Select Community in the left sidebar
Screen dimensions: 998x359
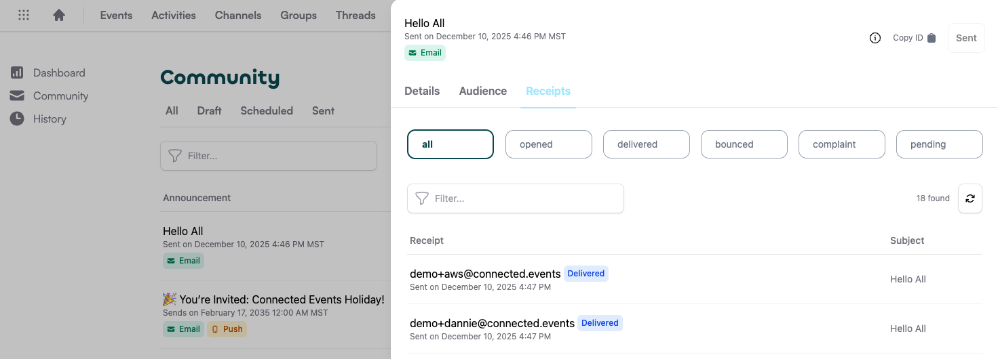60,96
